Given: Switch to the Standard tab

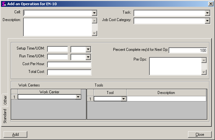Looking at the screenshot, I should pos(5,116).
